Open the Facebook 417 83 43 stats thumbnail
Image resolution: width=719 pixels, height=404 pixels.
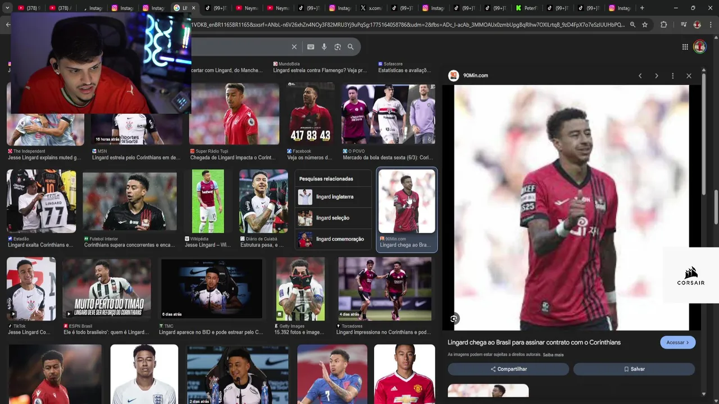coord(310,114)
